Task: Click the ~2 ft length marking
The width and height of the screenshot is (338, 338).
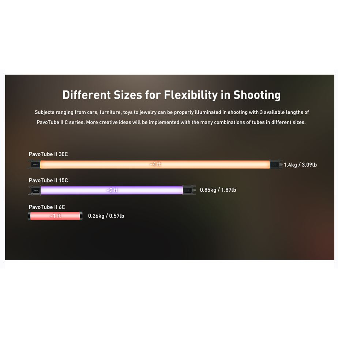Action: (x=112, y=190)
